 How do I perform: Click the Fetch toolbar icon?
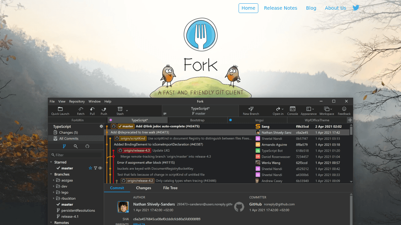[x=81, y=109]
